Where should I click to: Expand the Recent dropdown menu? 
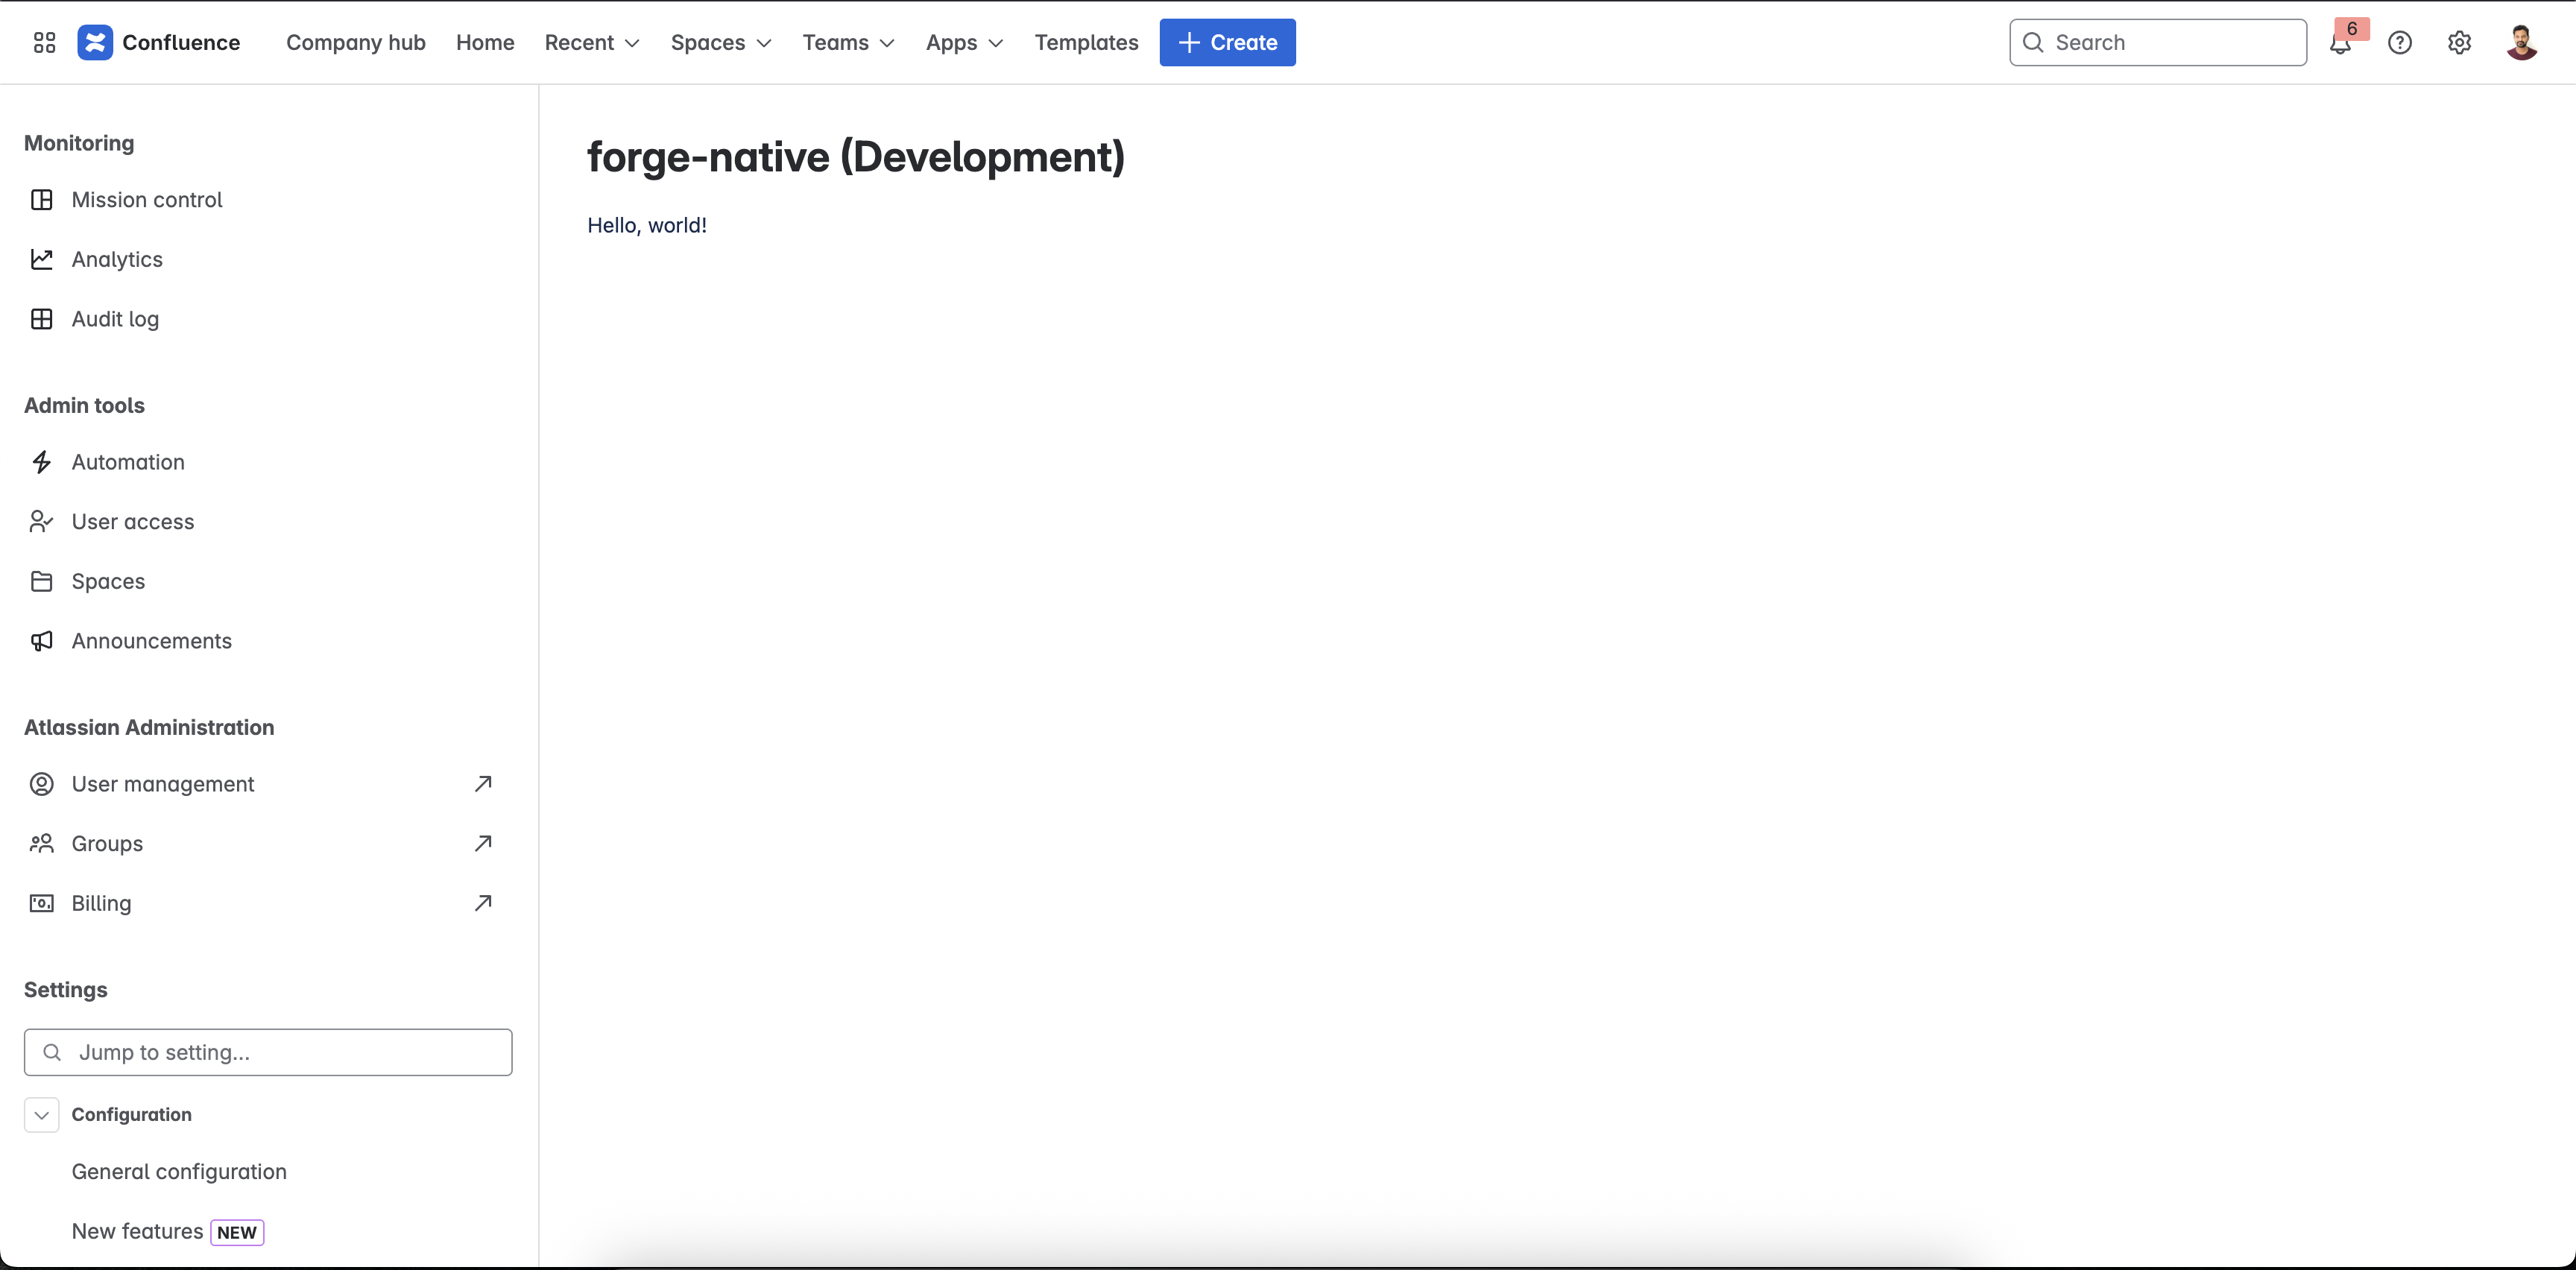pos(592,42)
